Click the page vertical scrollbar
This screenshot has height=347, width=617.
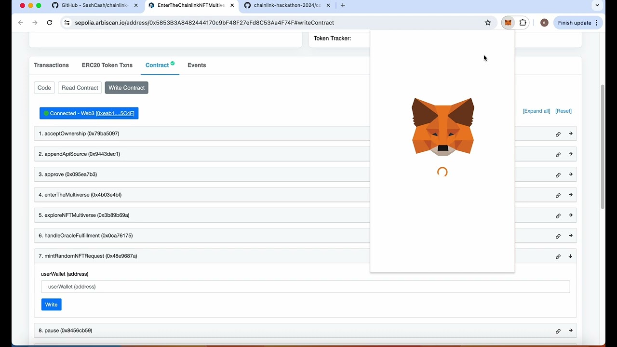(x=603, y=147)
